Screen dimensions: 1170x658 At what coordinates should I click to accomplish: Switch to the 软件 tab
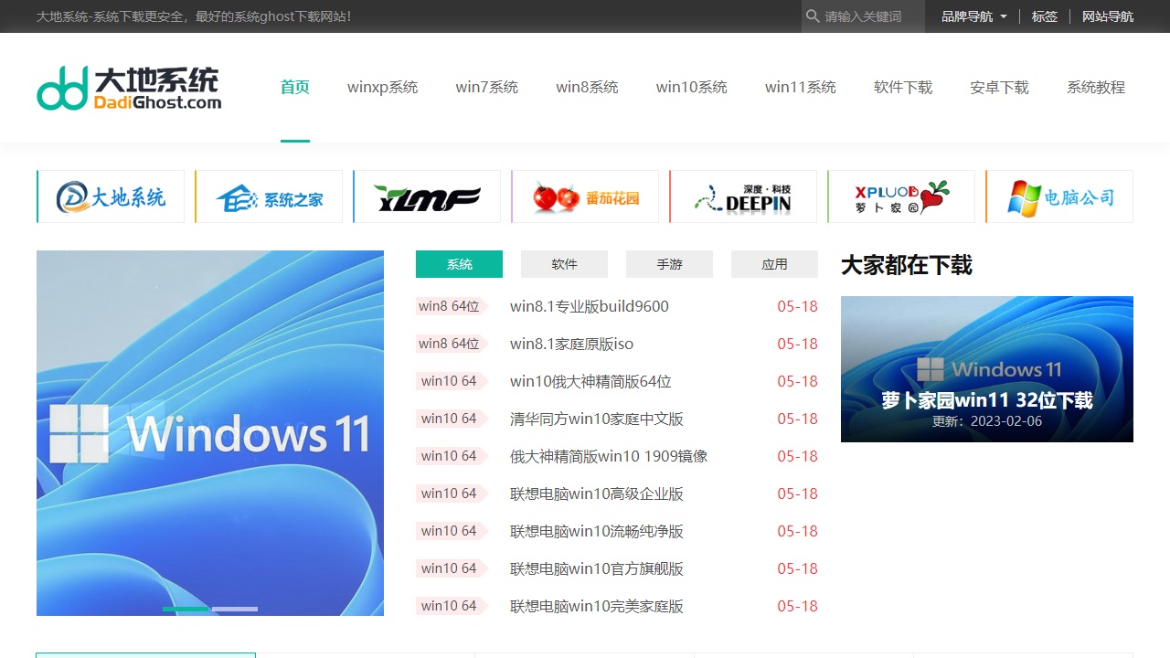(564, 264)
